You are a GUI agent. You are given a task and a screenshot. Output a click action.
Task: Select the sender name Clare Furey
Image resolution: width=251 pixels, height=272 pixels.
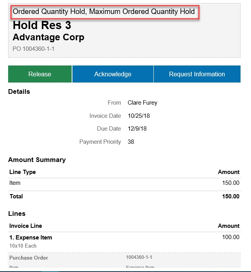click(x=142, y=103)
